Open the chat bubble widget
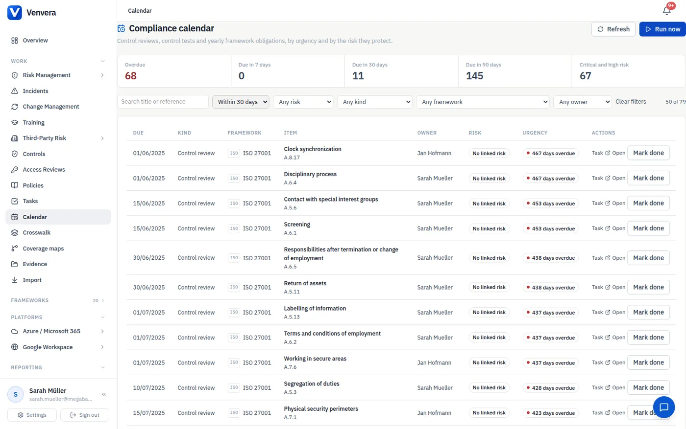 pos(664,407)
